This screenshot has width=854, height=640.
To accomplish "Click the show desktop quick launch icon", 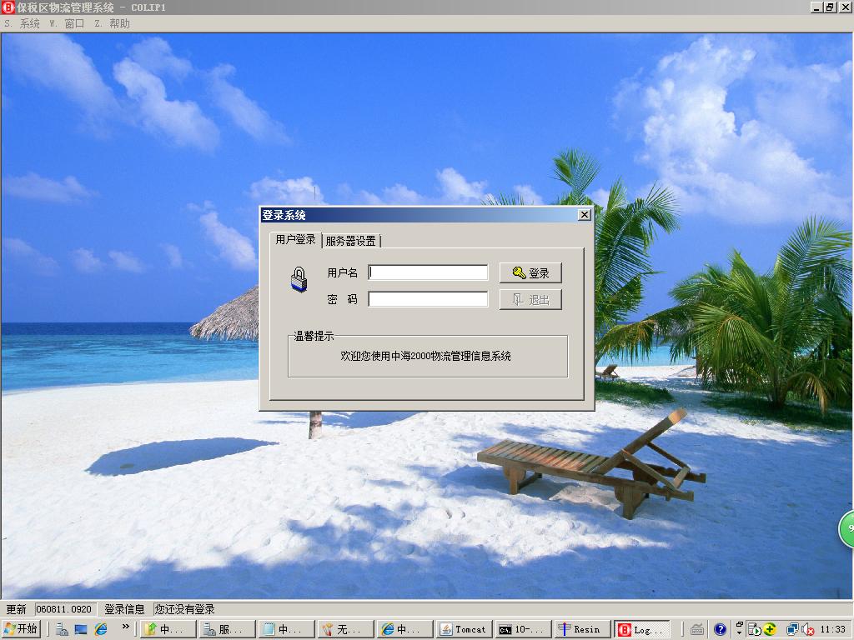I will (81, 629).
